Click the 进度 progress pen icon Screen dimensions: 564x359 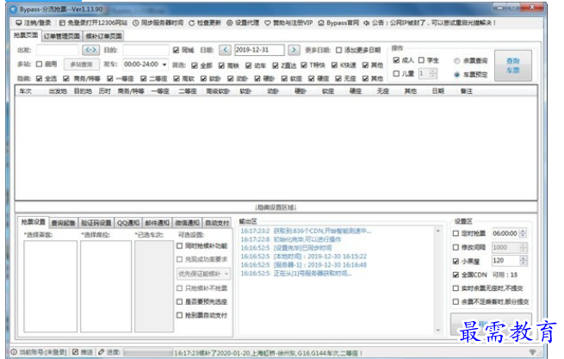tap(102, 352)
